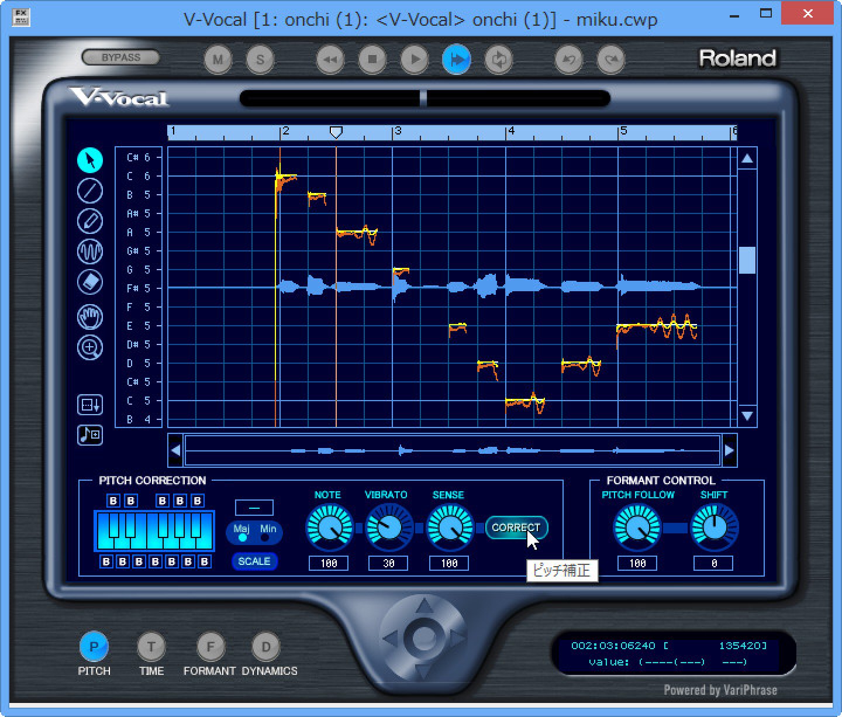Click the playhead marker on the measure ruler

click(336, 133)
